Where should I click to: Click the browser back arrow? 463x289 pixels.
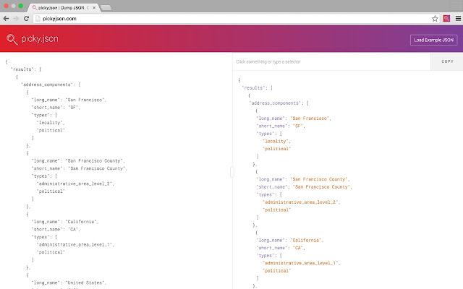(7, 19)
